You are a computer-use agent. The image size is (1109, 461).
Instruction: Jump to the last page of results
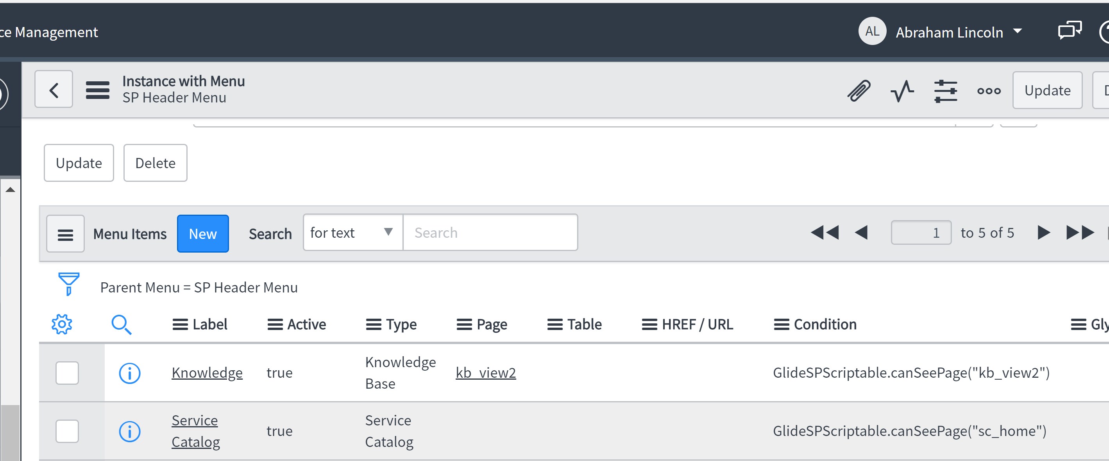(1080, 233)
